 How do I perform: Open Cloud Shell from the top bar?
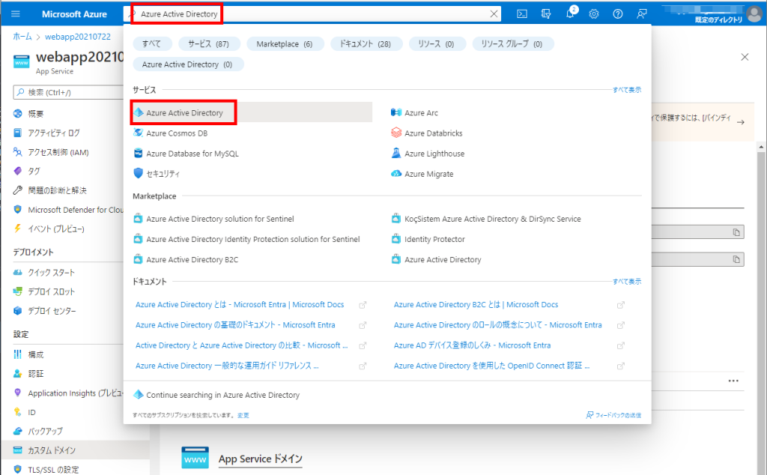522,13
